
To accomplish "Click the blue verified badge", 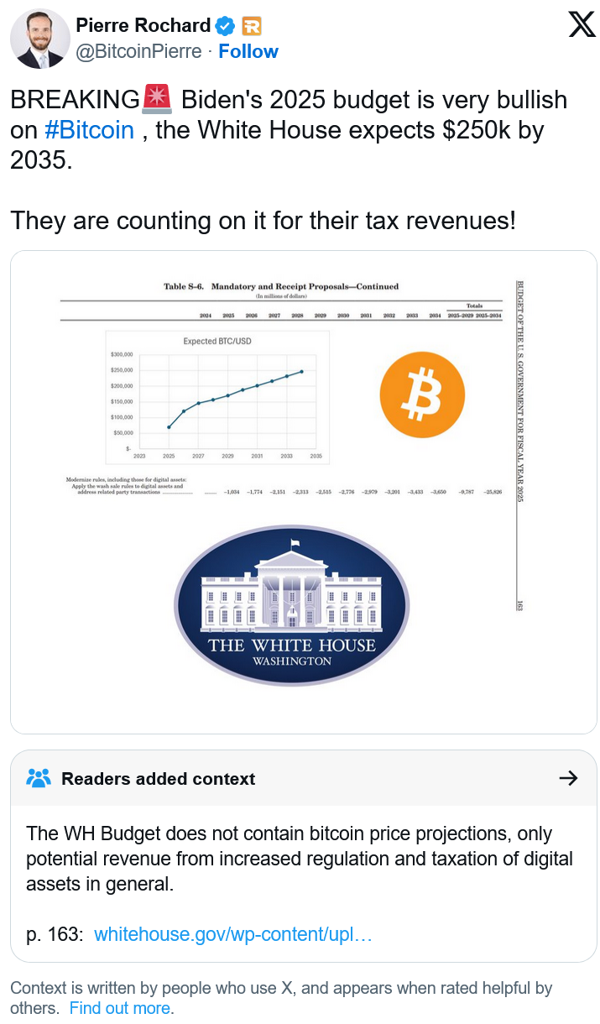I will tap(226, 26).
